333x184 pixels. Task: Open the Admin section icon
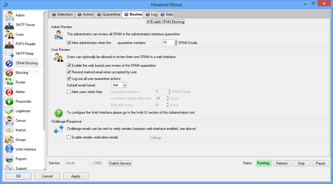tap(9, 15)
